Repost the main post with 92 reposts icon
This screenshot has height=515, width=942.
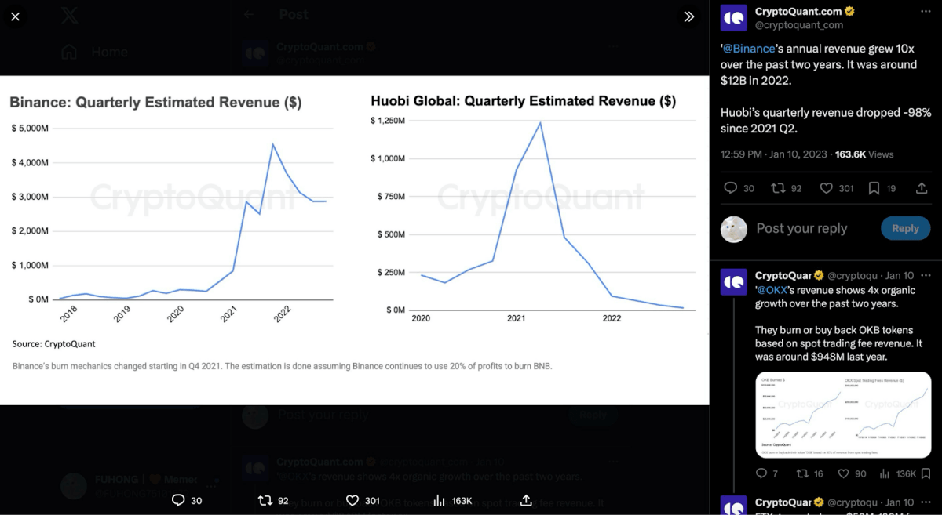point(779,188)
